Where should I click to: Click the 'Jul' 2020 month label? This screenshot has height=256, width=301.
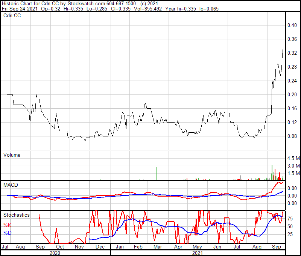(x=5, y=247)
